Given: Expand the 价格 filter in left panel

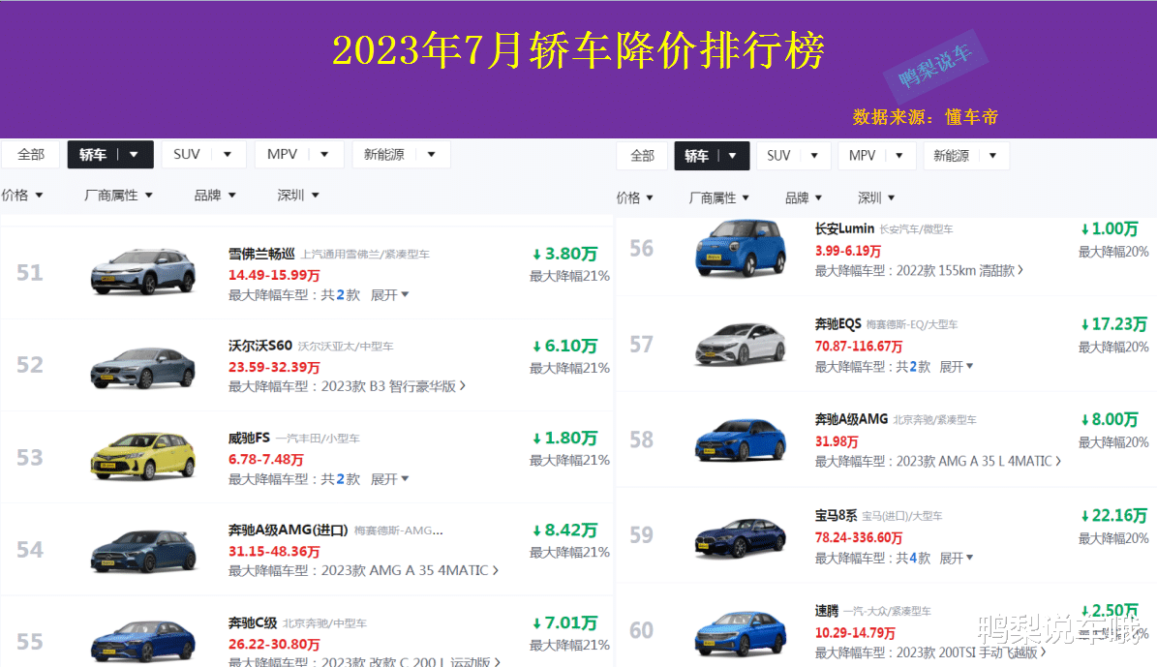Looking at the screenshot, I should 22,195.
